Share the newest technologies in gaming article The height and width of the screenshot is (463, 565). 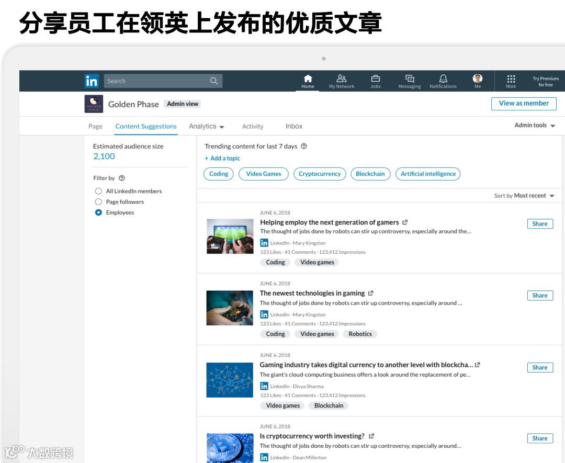540,296
